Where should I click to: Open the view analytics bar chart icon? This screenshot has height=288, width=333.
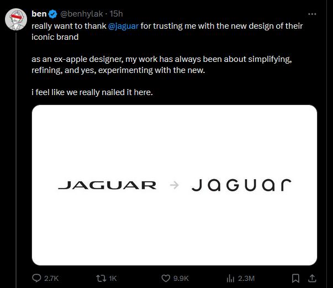(230, 278)
